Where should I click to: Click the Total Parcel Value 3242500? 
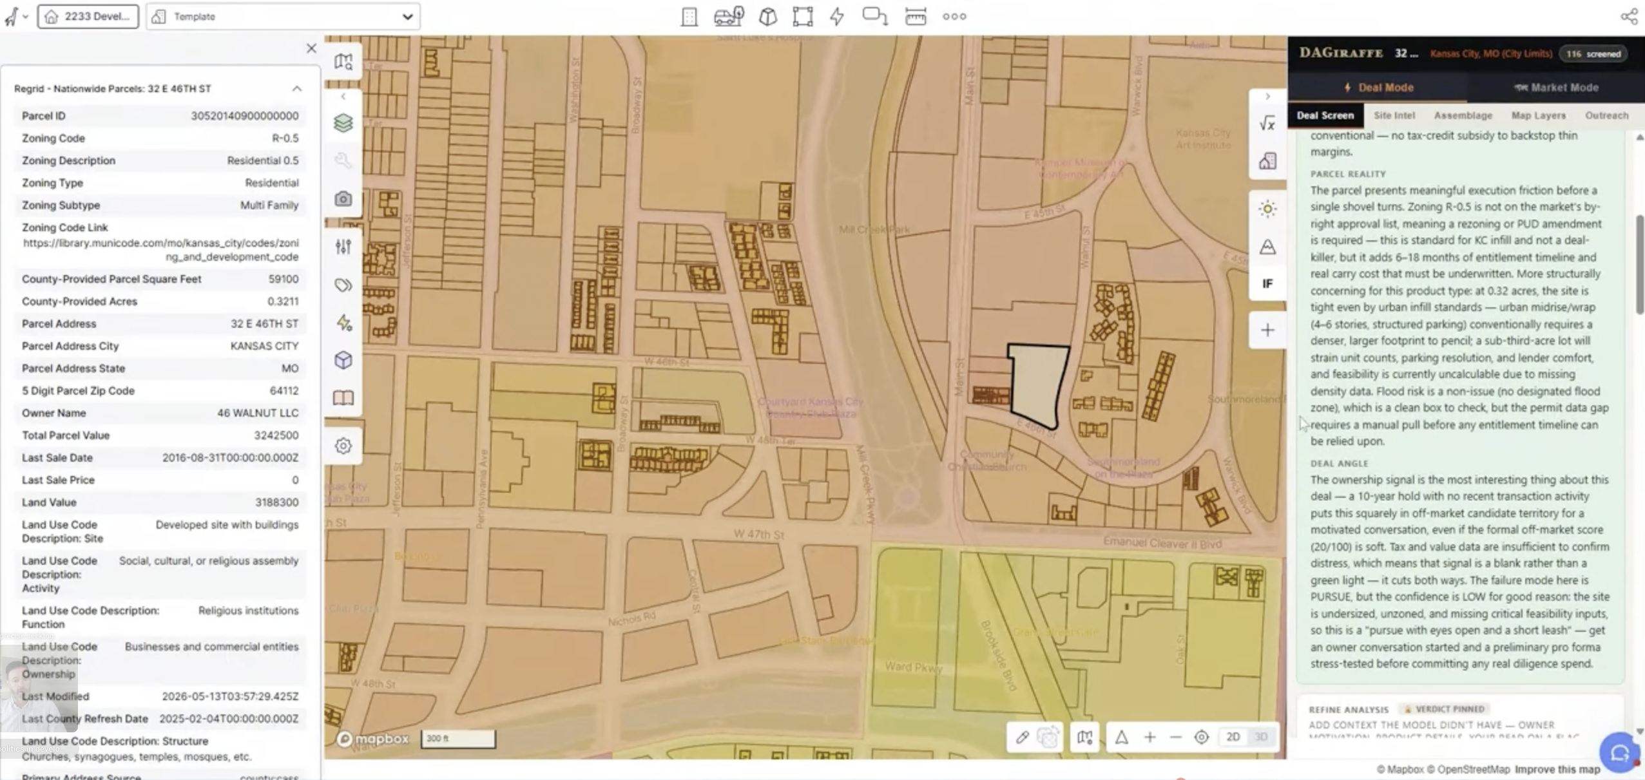[x=276, y=435]
